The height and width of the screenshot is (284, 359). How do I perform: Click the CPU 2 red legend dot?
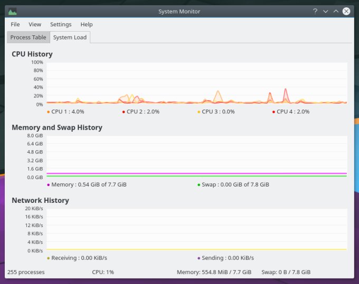pyautogui.click(x=124, y=112)
